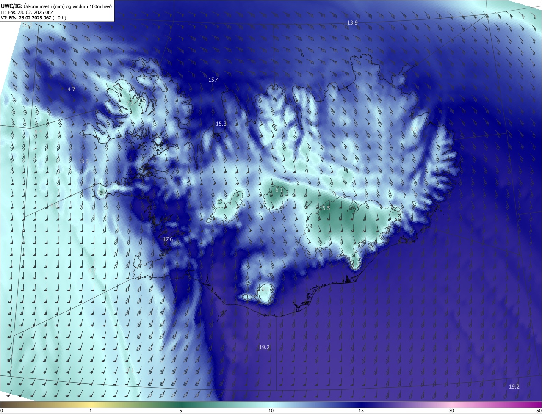Click the 5.5 value on the large glacier
This screenshot has height=414, width=542.
326,208
